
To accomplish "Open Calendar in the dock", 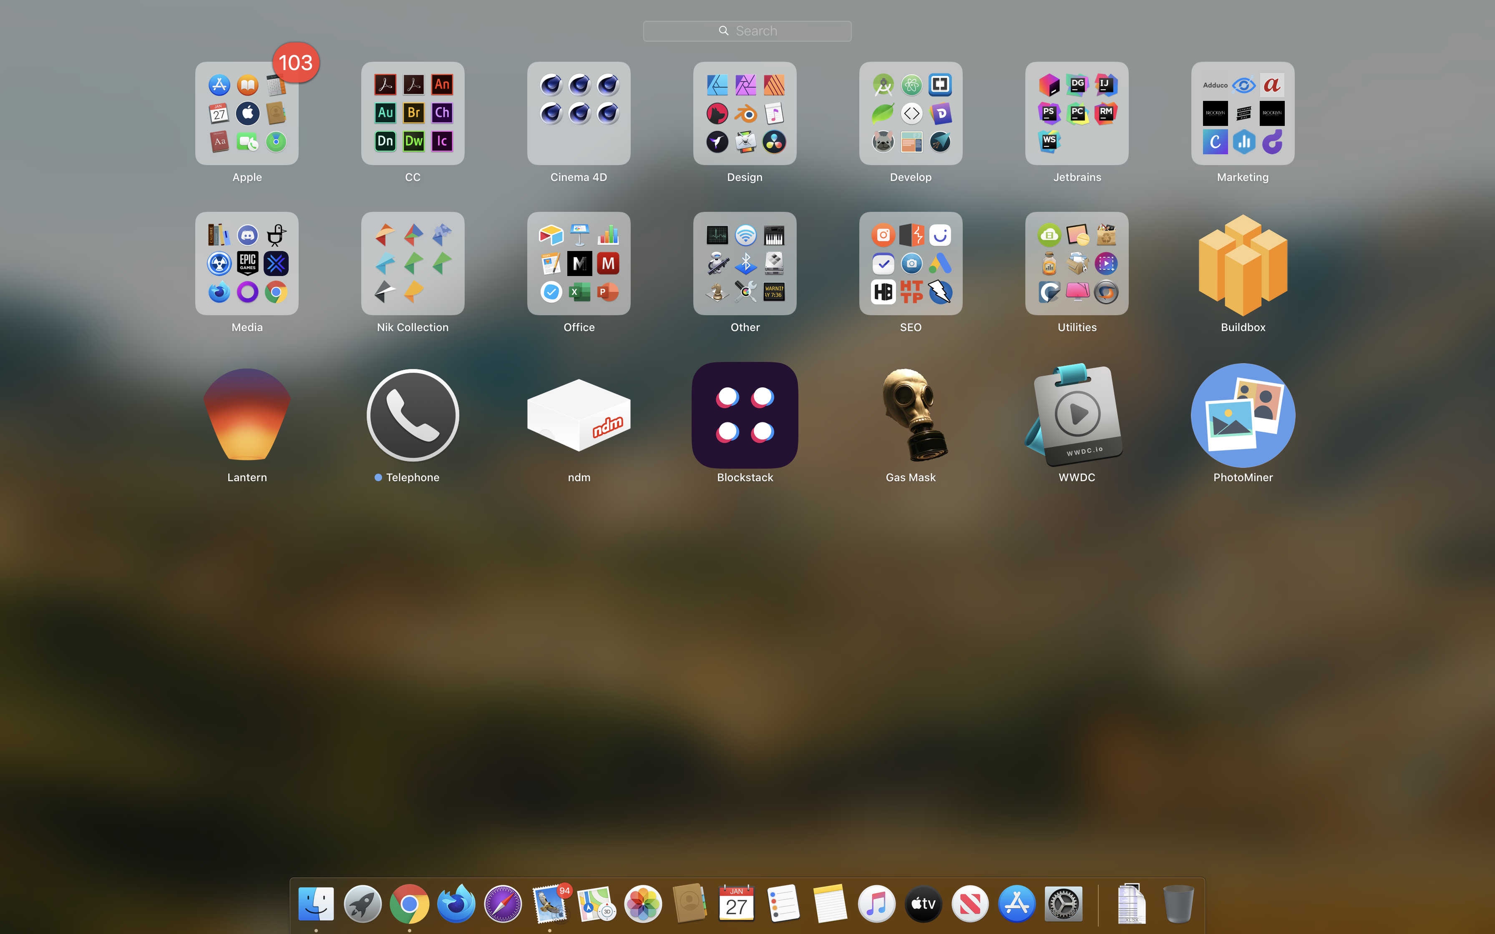I will point(736,904).
